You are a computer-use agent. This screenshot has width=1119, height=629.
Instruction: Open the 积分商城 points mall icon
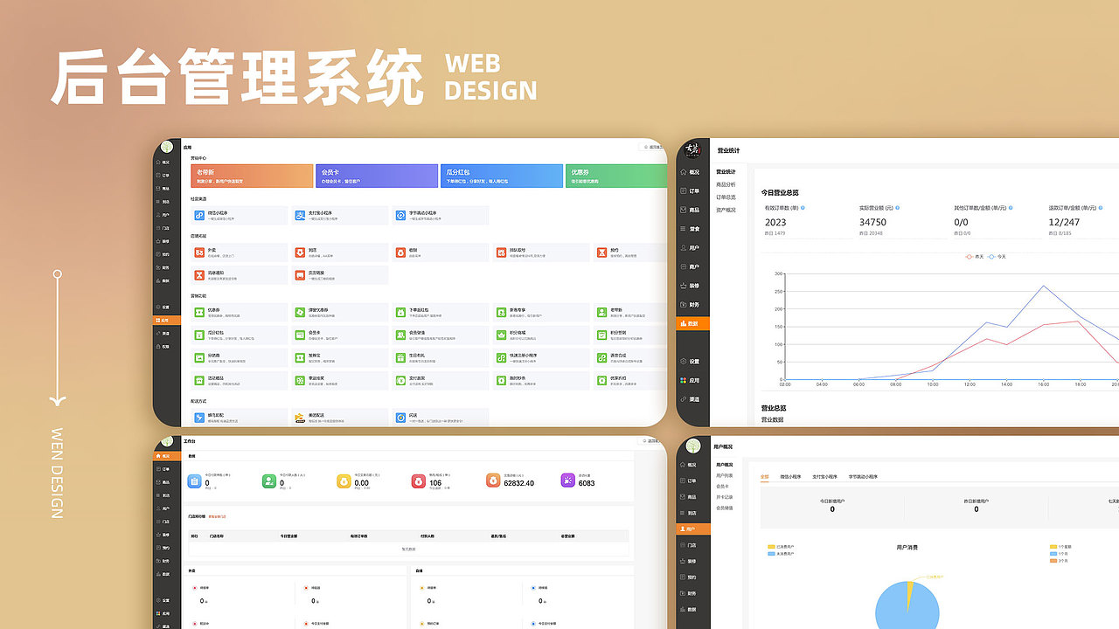(x=502, y=335)
